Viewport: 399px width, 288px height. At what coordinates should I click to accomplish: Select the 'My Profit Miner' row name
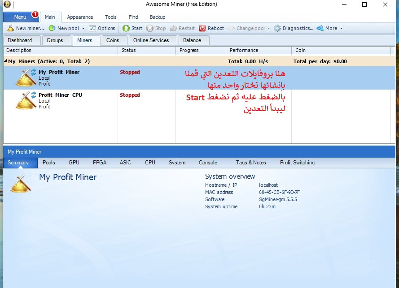[59, 72]
